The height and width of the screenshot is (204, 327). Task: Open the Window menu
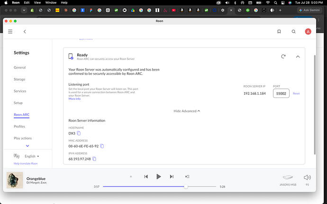(51, 2)
